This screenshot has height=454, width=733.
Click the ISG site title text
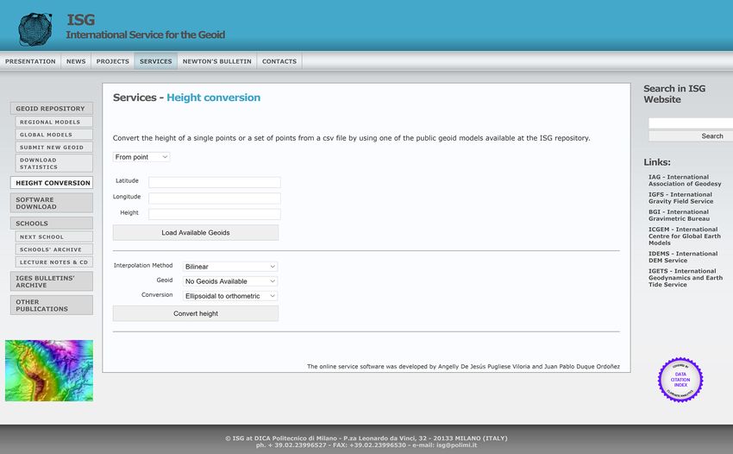pyautogui.click(x=81, y=20)
